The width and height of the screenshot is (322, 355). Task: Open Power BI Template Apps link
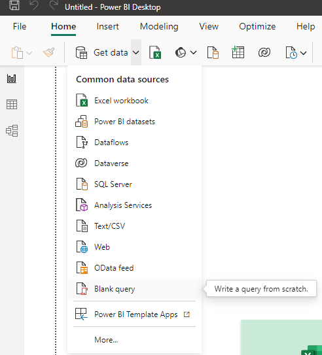click(x=134, y=314)
